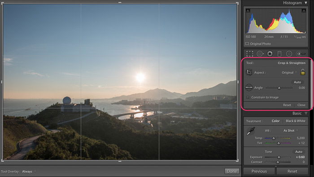Click the Exposure value +0.60 field
This screenshot has width=314, height=177.
click(x=300, y=157)
